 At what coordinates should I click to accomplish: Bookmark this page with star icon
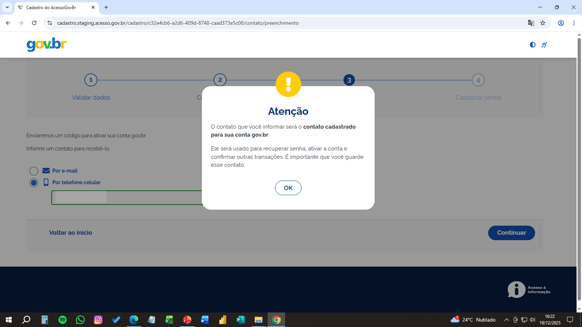click(543, 23)
